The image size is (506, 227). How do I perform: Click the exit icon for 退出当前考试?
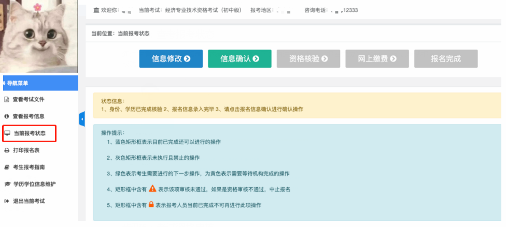pyautogui.click(x=7, y=201)
